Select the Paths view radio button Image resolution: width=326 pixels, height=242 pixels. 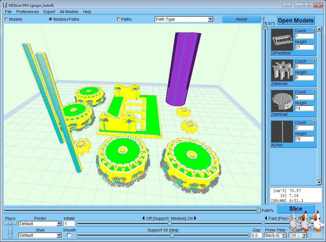tap(118, 19)
